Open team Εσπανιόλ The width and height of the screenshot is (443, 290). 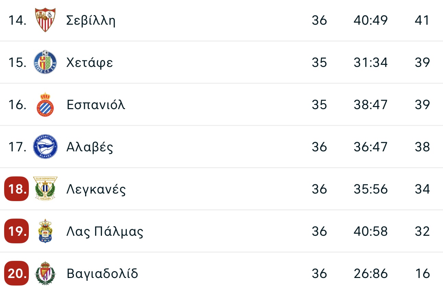[x=96, y=105]
